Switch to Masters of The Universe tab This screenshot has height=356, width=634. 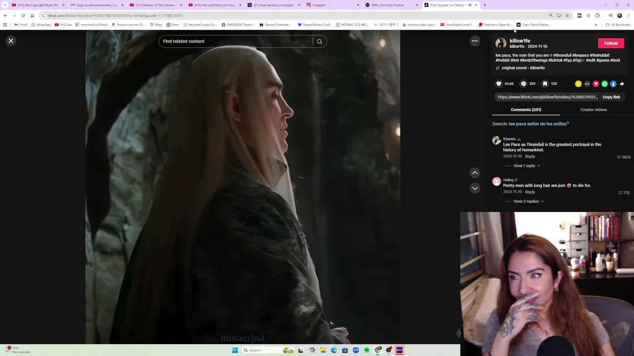(x=155, y=5)
